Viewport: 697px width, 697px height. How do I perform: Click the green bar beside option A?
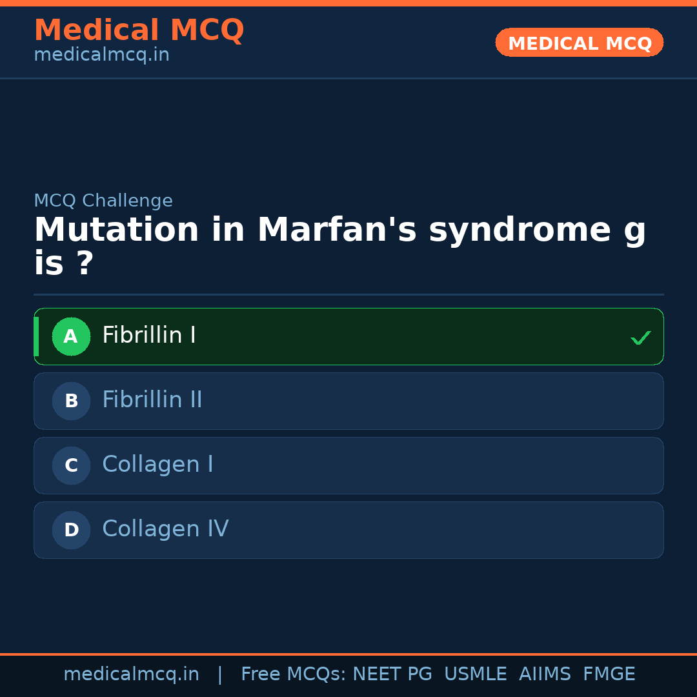coord(36,336)
